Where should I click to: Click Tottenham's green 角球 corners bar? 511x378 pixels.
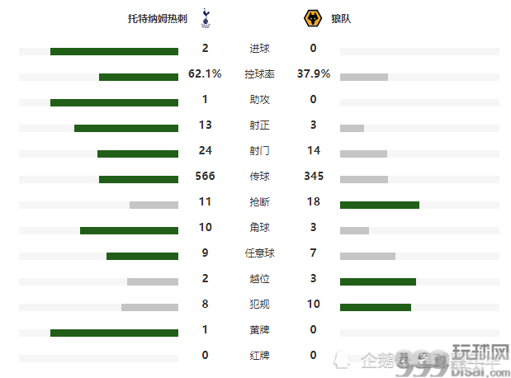point(129,230)
